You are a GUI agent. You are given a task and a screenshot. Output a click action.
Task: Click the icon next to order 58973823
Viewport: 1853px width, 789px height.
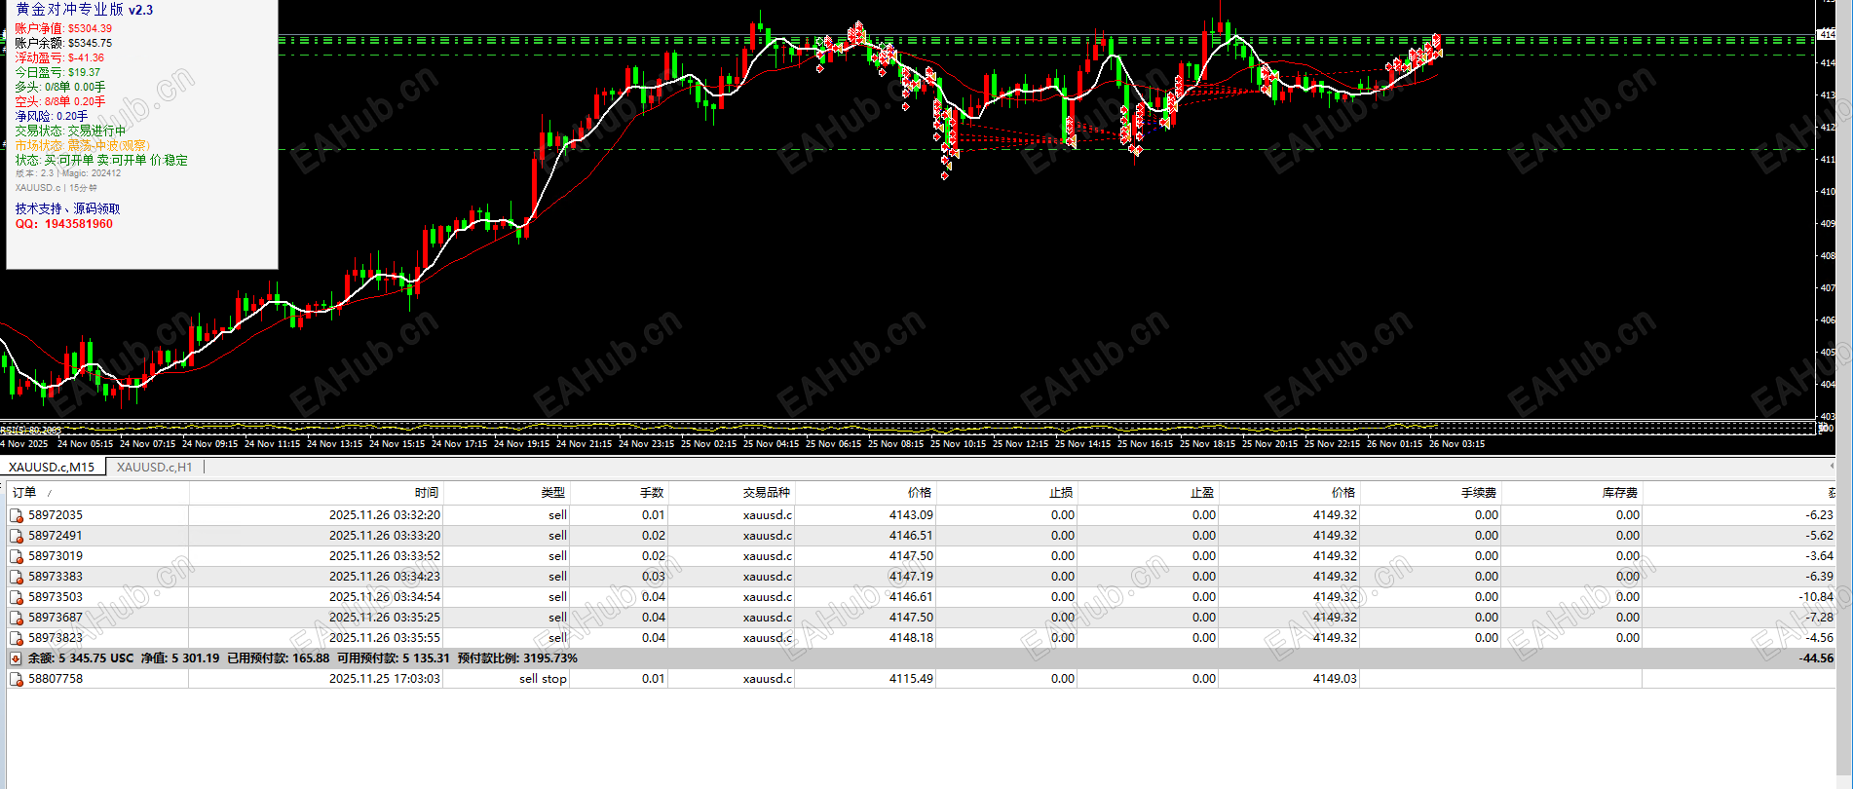click(x=17, y=638)
